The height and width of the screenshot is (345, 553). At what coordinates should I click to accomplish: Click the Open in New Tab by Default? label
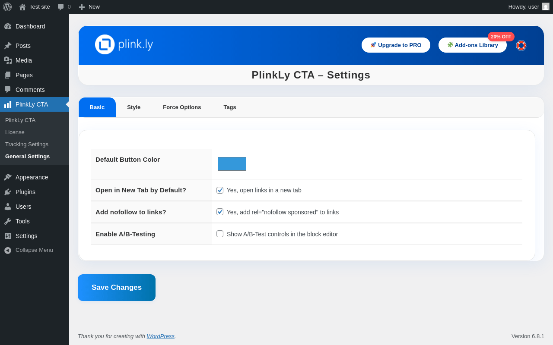(141, 190)
